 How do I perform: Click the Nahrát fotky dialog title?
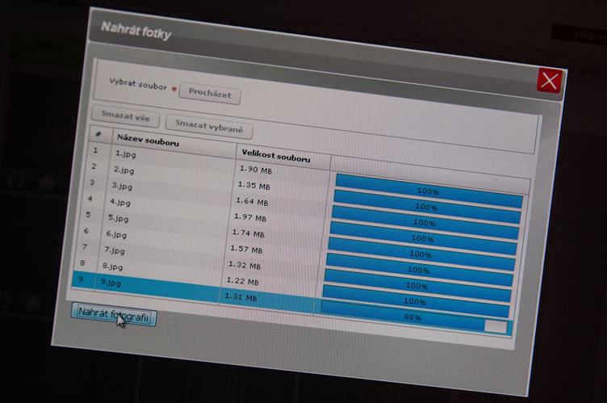point(136,31)
